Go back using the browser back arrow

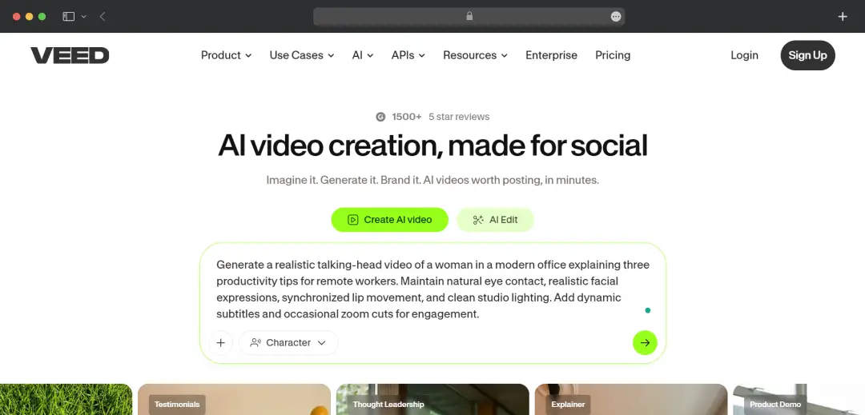[103, 17]
